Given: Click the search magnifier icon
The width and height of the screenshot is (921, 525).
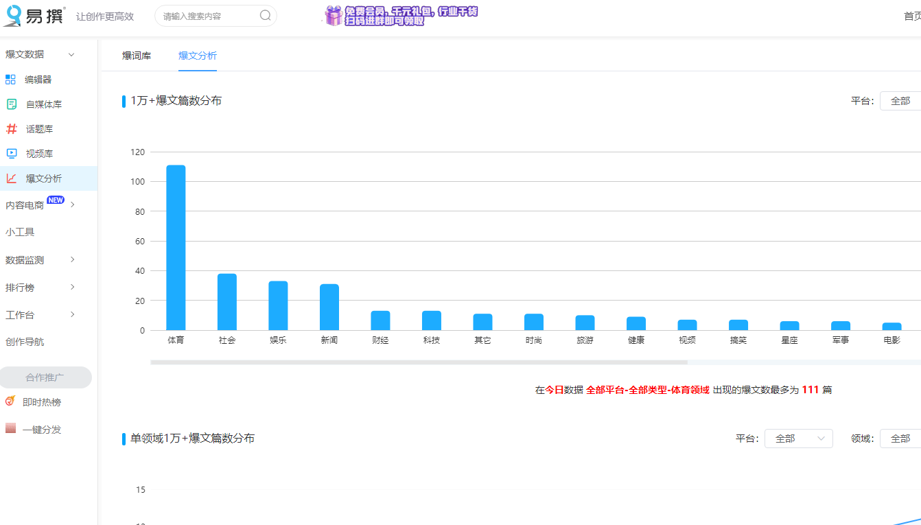Looking at the screenshot, I should 265,16.
